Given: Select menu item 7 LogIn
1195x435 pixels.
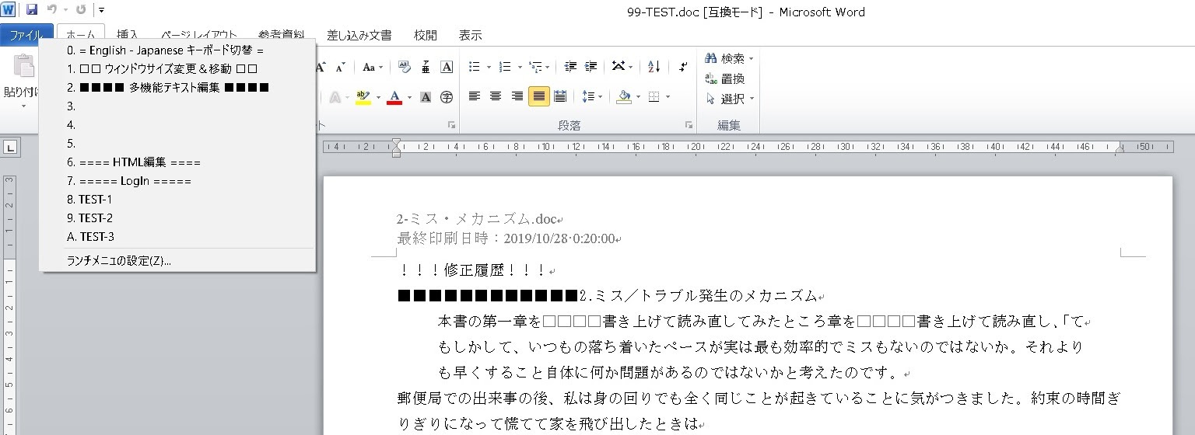Looking at the screenshot, I should [x=177, y=181].
